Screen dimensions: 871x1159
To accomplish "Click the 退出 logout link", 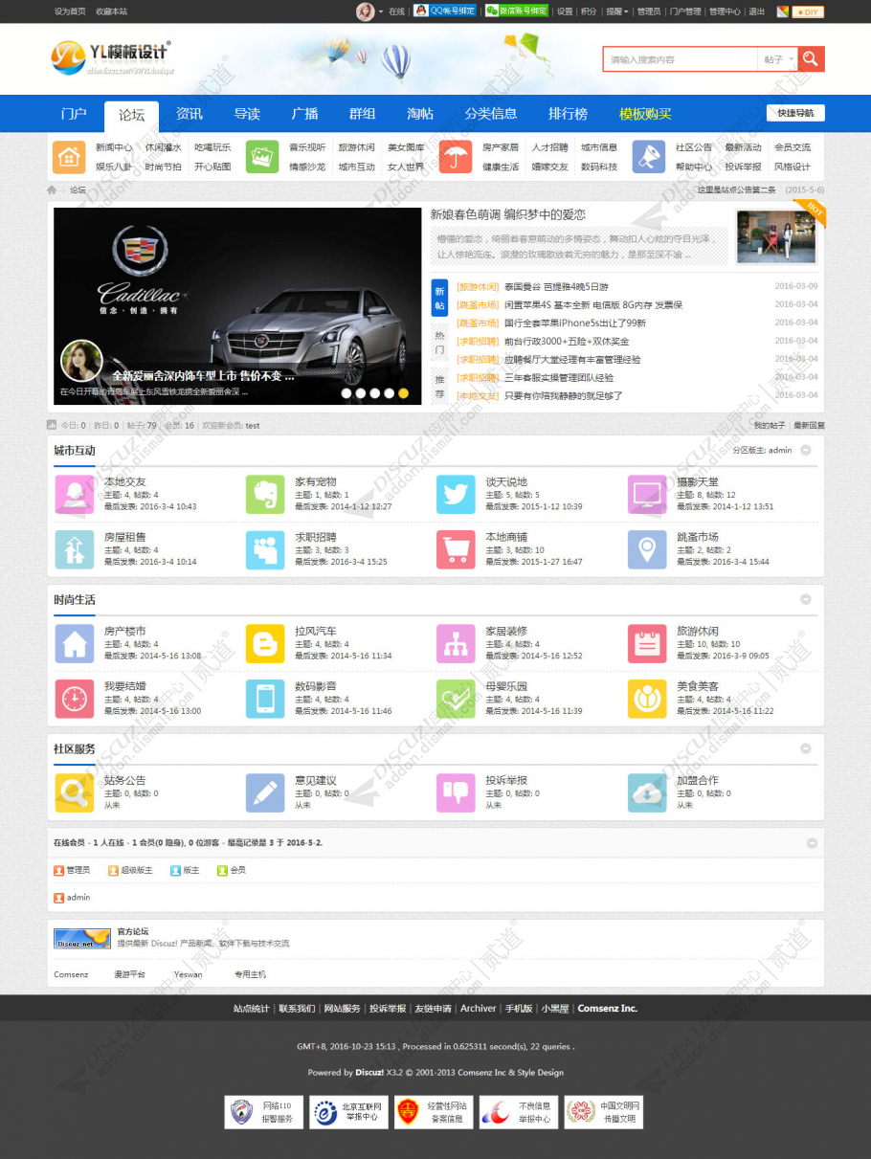I will (x=756, y=11).
